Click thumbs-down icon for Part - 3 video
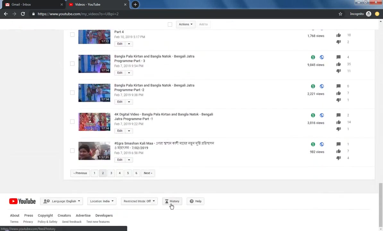Image resolution: width=383 pixels, height=231 pixels. click(x=338, y=71)
